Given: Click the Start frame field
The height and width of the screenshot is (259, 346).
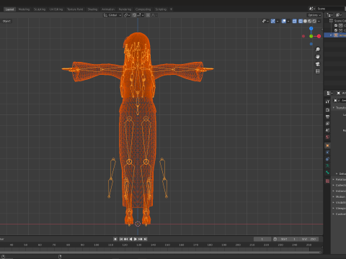Looking at the screenshot, I should click(x=288, y=239).
